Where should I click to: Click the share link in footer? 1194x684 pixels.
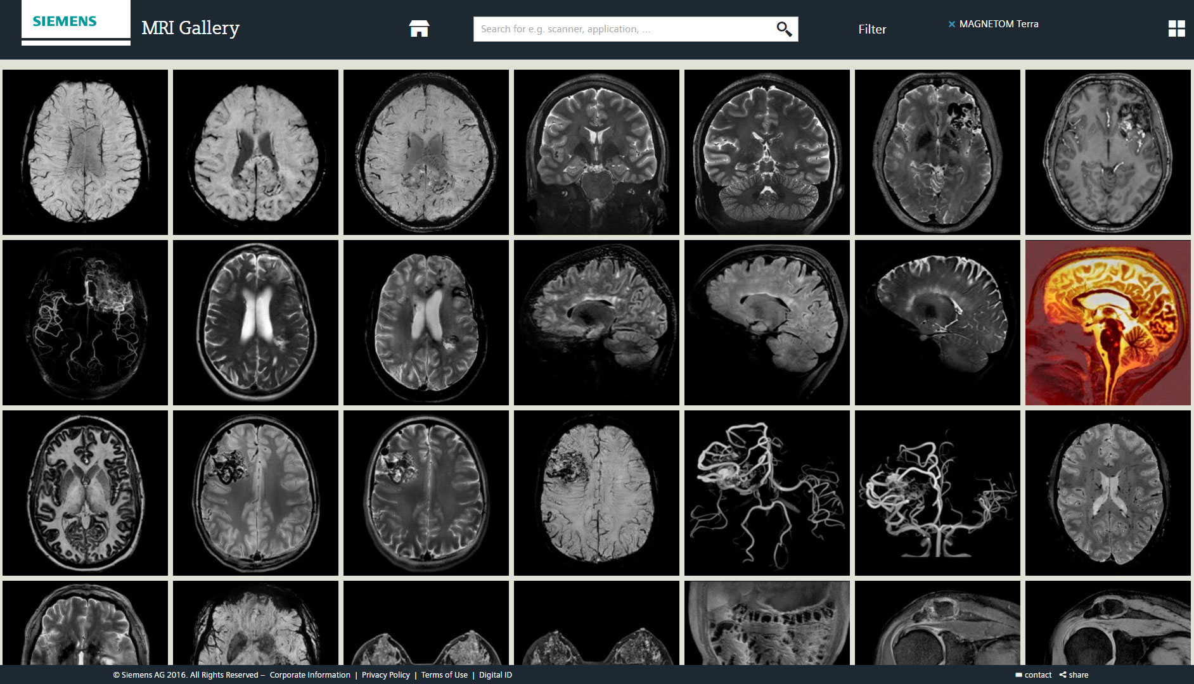tap(1074, 675)
